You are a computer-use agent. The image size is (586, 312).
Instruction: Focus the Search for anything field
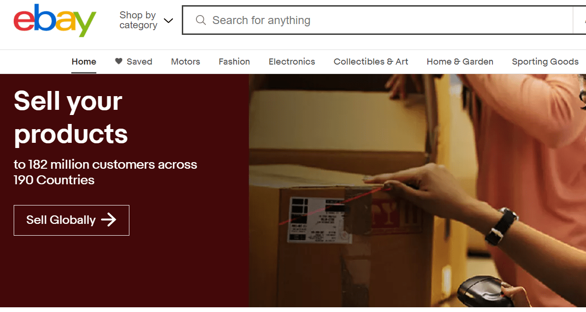pyautogui.click(x=377, y=20)
